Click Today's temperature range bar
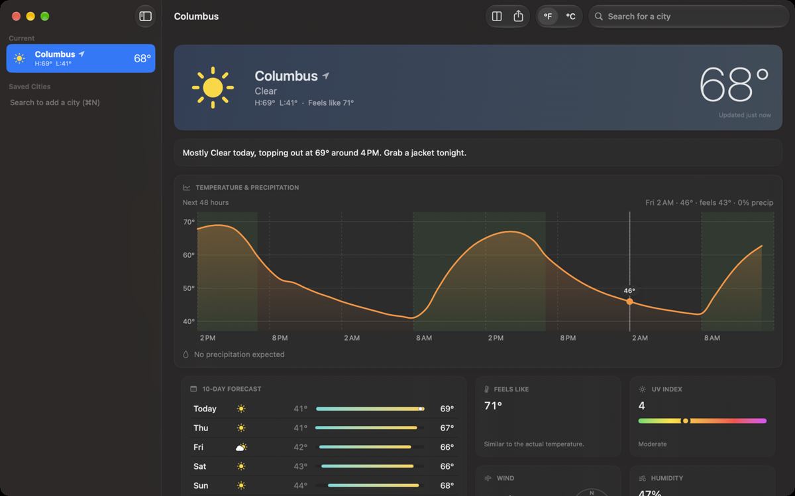This screenshot has height=496, width=795. pos(370,409)
